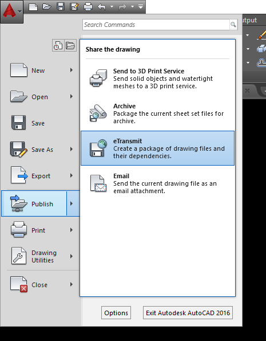Expand the New submenu arrow
This screenshot has height=341, width=266.
pos(72,70)
